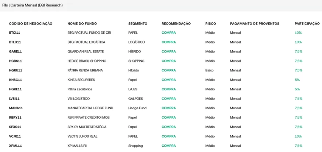Click 5% participation for KNSC11
This screenshot has height=152, width=322.
coord(297,80)
